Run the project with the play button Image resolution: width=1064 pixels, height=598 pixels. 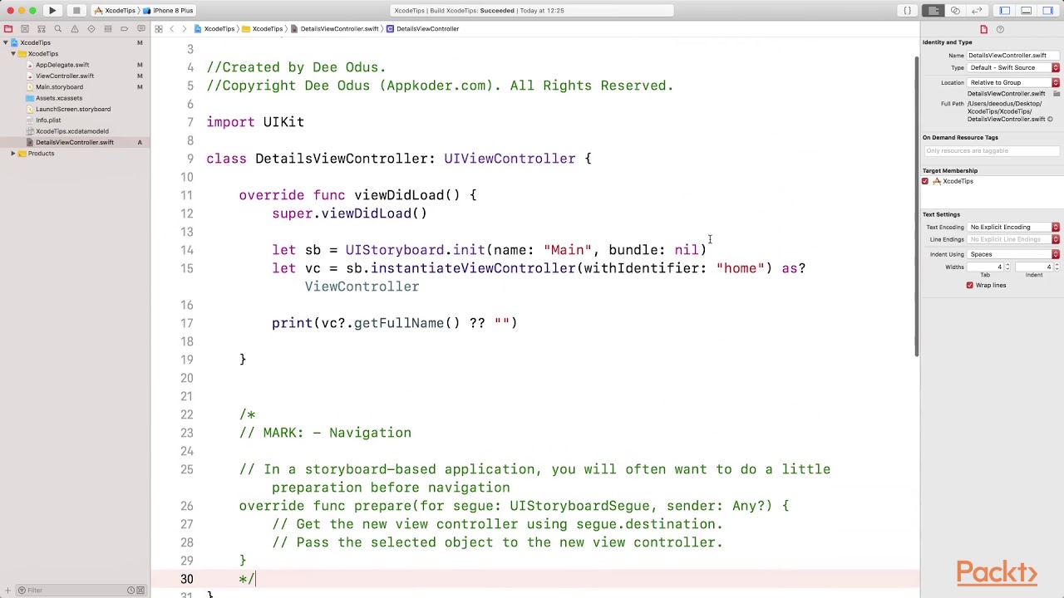[x=52, y=11]
